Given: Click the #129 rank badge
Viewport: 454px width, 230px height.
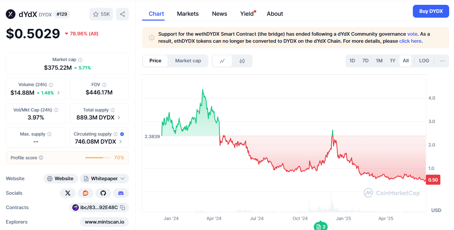Looking at the screenshot, I should pyautogui.click(x=62, y=14).
